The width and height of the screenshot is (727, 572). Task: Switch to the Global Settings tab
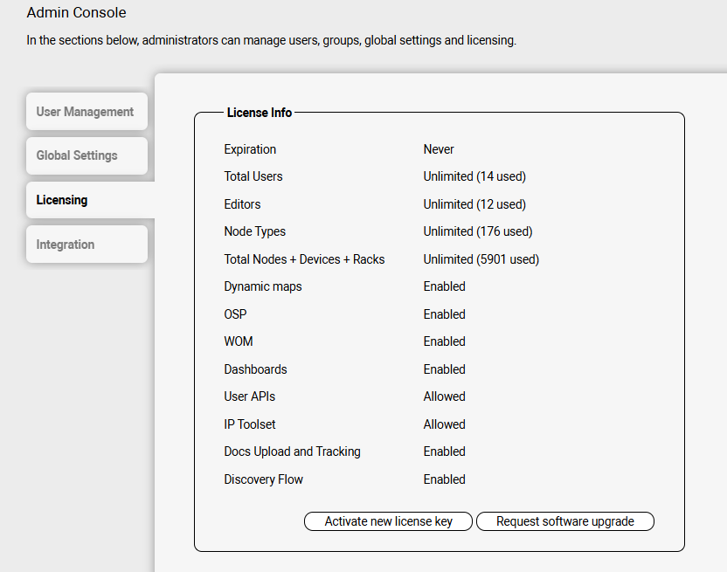point(77,155)
